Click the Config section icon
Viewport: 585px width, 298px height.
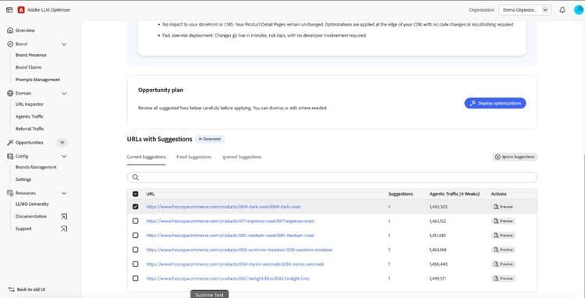point(10,156)
